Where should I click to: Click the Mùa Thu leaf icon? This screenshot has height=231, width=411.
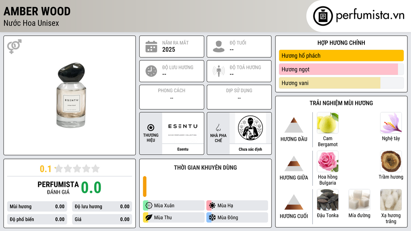149,217
